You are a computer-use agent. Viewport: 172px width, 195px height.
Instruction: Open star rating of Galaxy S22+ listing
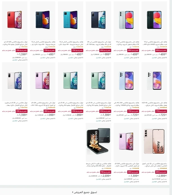tap(163, 168)
